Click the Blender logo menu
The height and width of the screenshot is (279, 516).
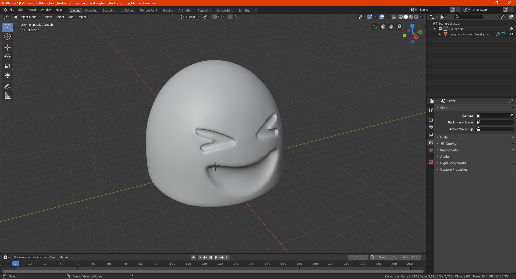(5, 10)
